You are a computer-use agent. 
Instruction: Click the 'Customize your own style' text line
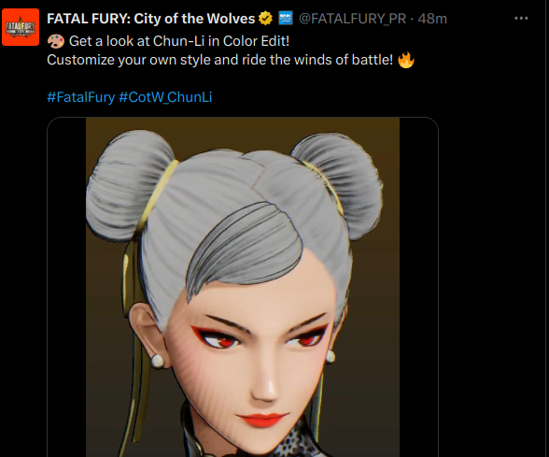coord(220,60)
